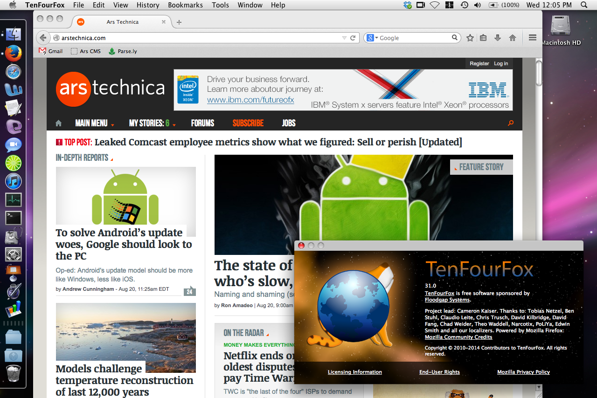Open the Forums nav item
The image size is (597, 398).
point(202,123)
